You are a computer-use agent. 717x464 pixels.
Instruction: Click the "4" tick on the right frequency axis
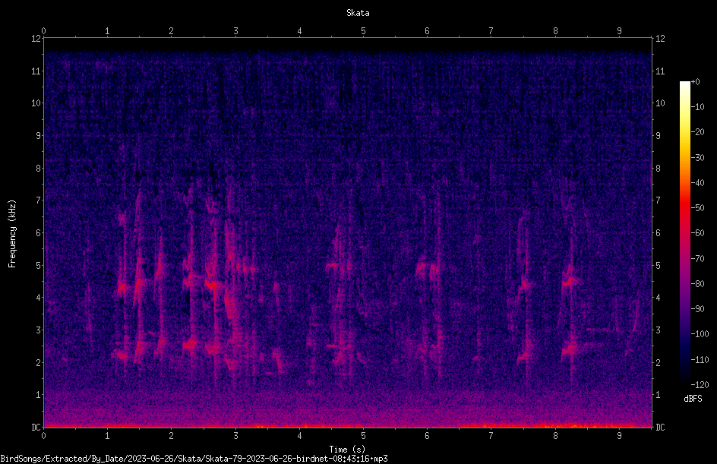coord(658,298)
